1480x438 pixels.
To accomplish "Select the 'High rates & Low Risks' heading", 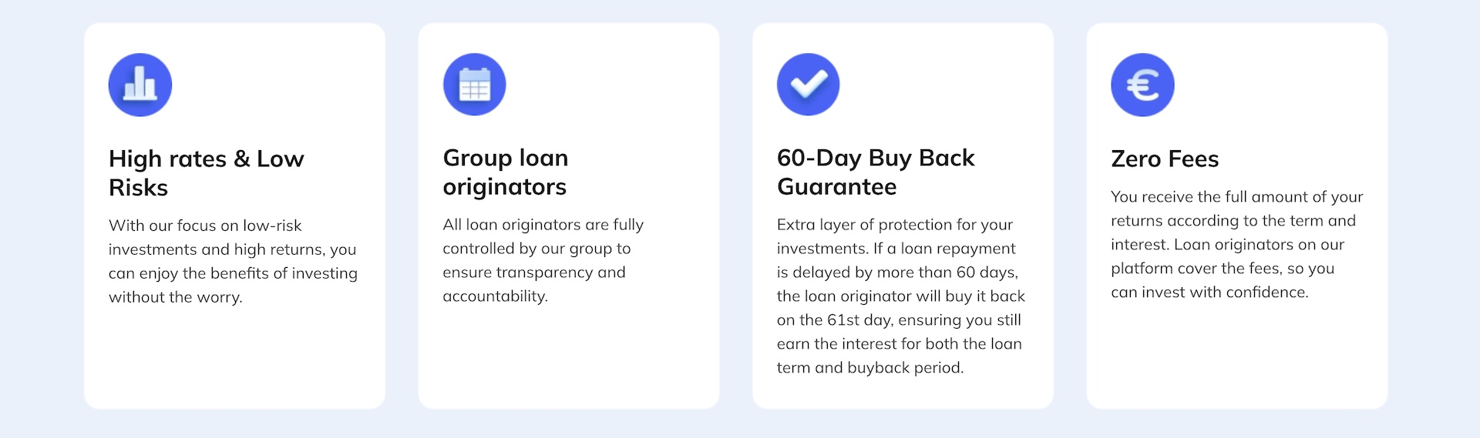I will point(207,173).
